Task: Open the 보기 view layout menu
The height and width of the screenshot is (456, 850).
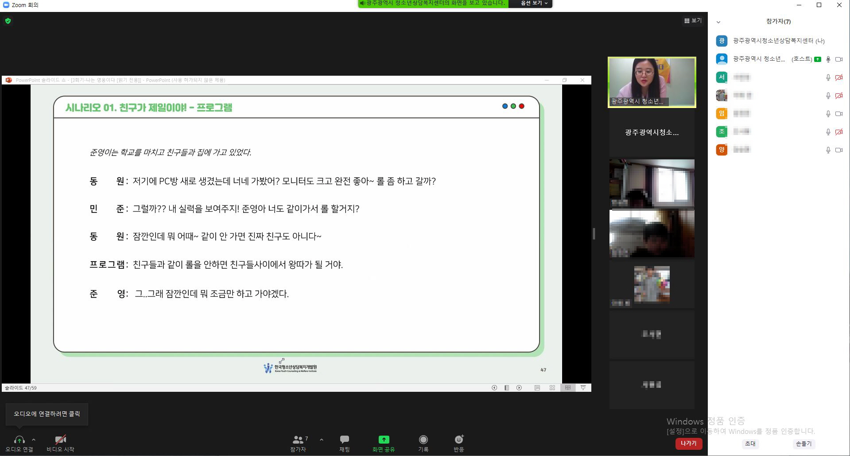Action: (x=693, y=21)
